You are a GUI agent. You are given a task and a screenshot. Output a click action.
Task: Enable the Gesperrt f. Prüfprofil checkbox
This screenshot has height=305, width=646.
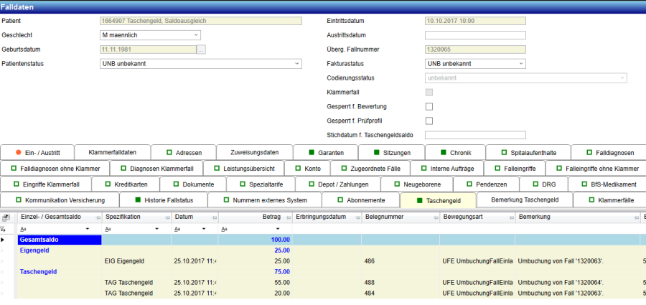pos(429,121)
